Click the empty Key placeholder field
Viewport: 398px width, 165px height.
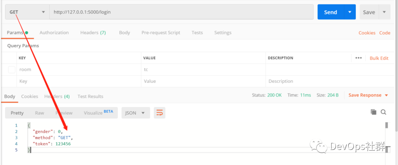(x=79, y=81)
